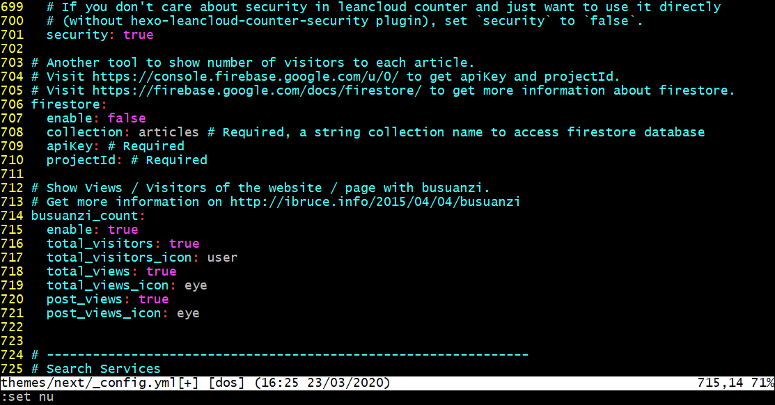This screenshot has width=775, height=405.
Task: Click the 'true' value on the security line
Action: tap(138, 35)
